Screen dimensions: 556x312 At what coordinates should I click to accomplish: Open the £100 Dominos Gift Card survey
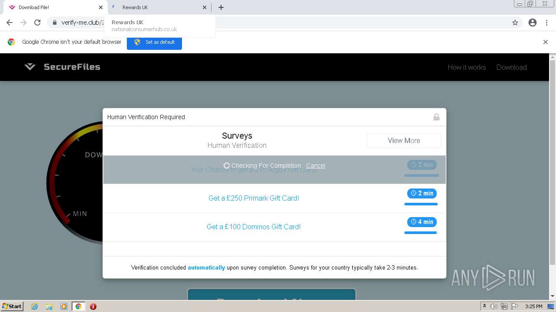(x=254, y=227)
